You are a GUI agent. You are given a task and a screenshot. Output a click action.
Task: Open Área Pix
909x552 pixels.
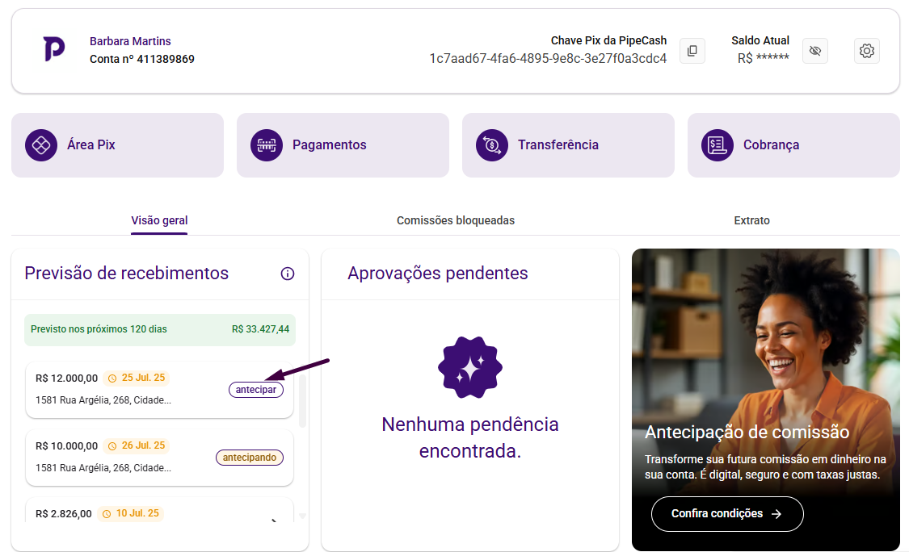(x=118, y=145)
